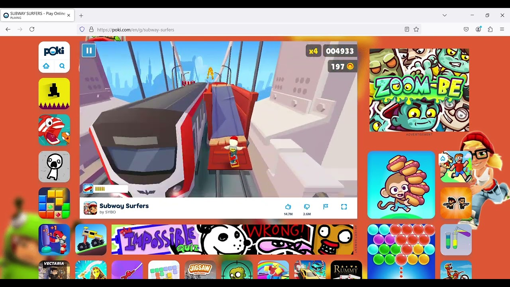Click the Subway Surfers title text
The height and width of the screenshot is (287, 510).
(x=124, y=206)
